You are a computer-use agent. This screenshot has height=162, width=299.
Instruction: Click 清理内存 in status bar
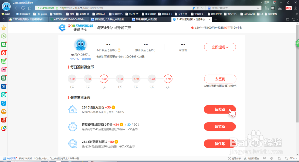pos(234,158)
